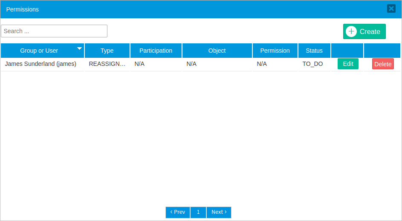The height and width of the screenshot is (221, 402).
Task: Click the TO_DO status cell
Action: [x=312, y=64]
